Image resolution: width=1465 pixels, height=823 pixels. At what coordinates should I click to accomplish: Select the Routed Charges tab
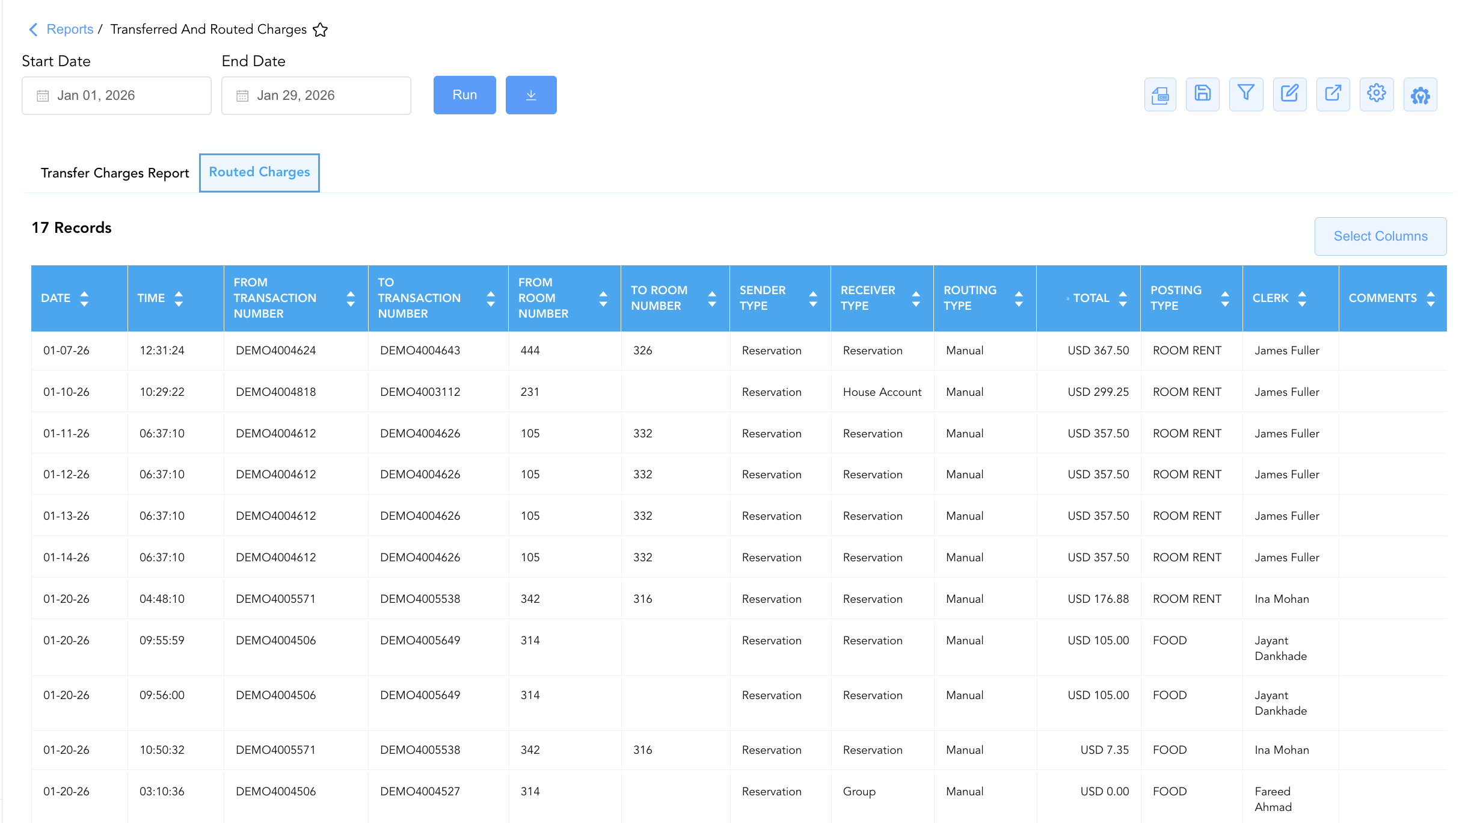tap(259, 173)
